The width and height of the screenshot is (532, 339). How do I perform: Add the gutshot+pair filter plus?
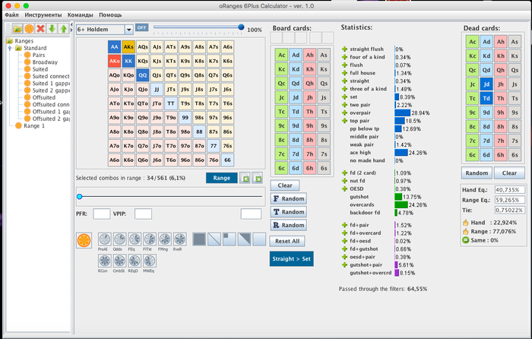coord(345,265)
